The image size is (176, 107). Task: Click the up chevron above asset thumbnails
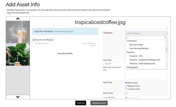click(x=18, y=19)
